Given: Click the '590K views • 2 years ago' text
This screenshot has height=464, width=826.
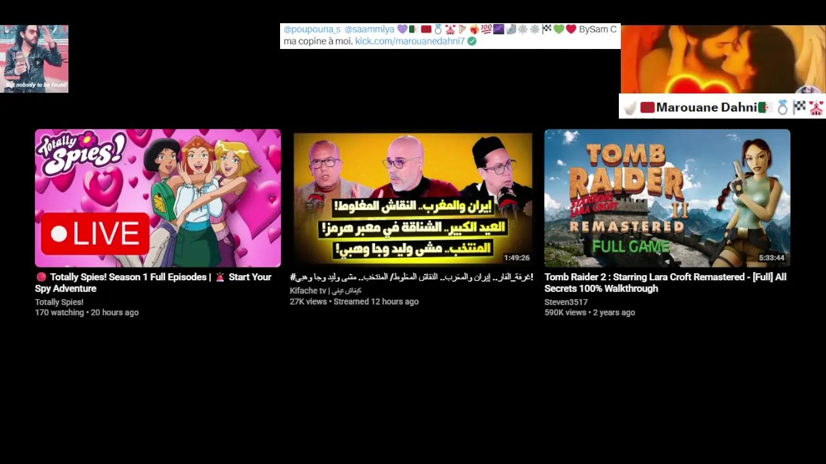Looking at the screenshot, I should tap(590, 313).
